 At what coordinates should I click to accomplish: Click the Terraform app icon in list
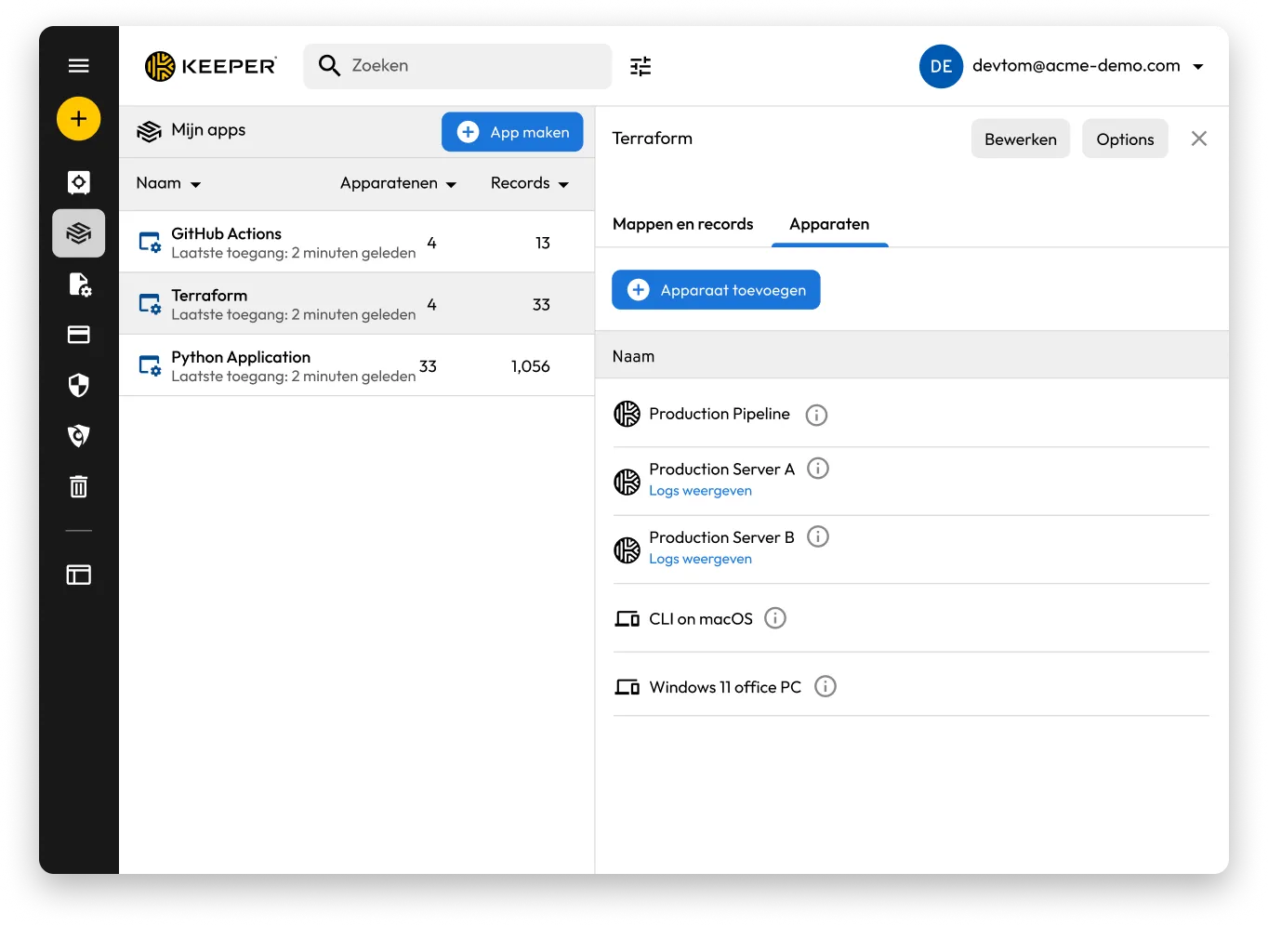(150, 304)
